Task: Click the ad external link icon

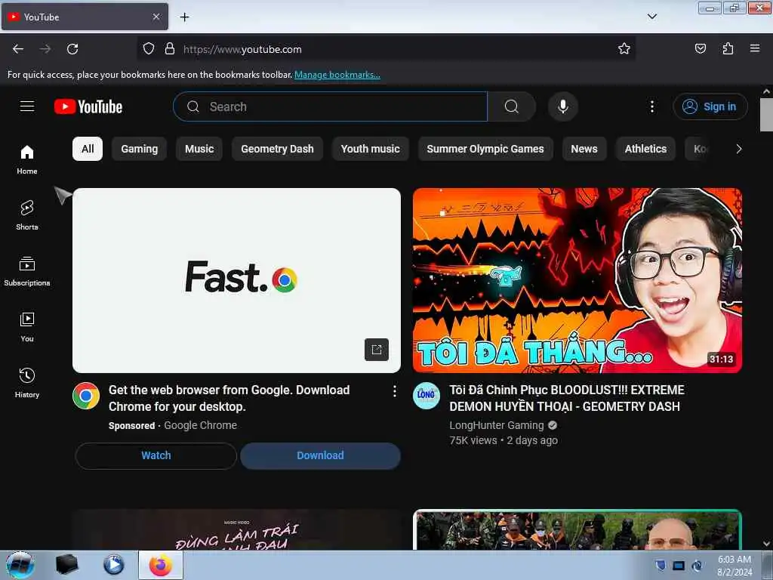Action: tap(377, 350)
